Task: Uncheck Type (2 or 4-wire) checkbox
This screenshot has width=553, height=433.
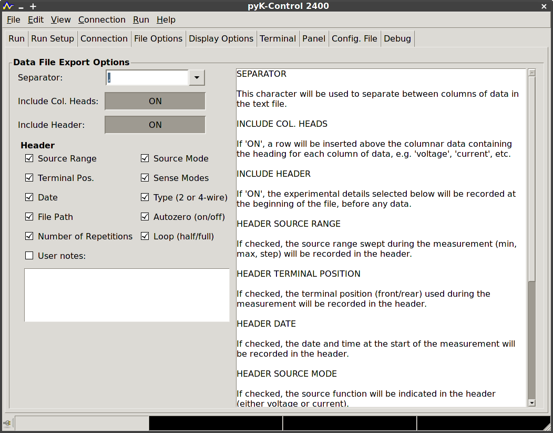Action: [145, 197]
